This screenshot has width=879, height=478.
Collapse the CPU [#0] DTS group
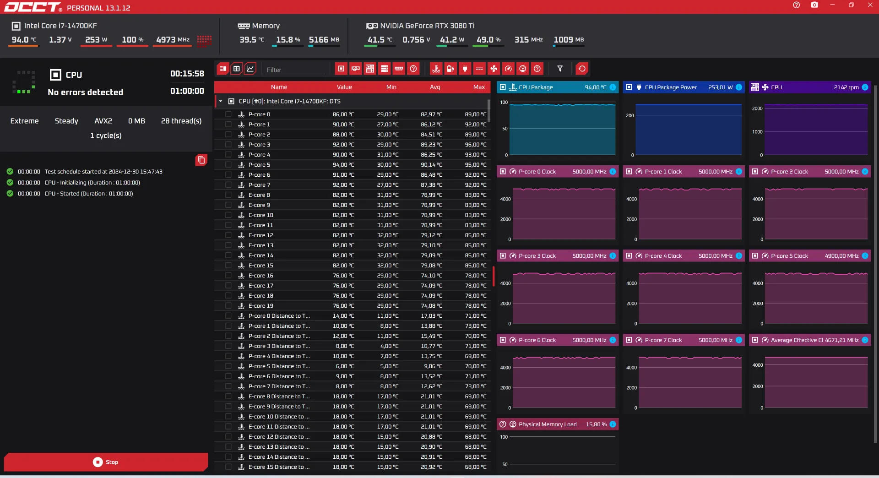tap(221, 101)
